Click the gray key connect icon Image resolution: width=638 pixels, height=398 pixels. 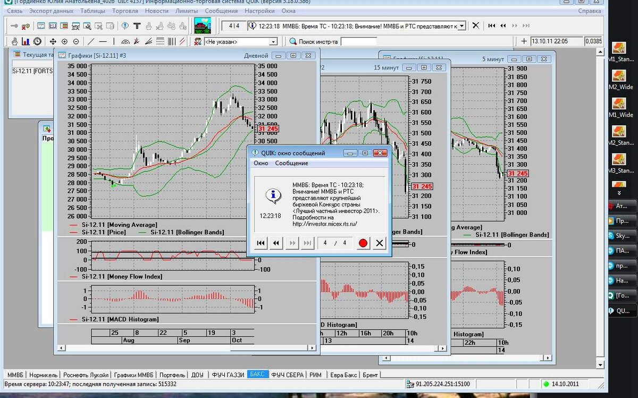tap(14, 25)
